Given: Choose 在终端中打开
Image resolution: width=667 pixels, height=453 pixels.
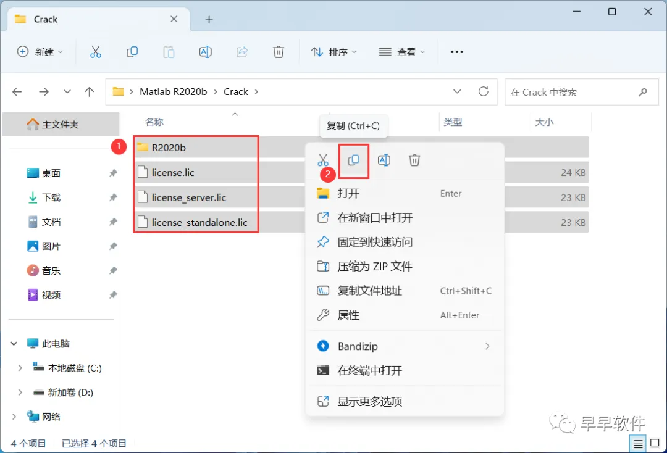Looking at the screenshot, I should coord(405,370).
